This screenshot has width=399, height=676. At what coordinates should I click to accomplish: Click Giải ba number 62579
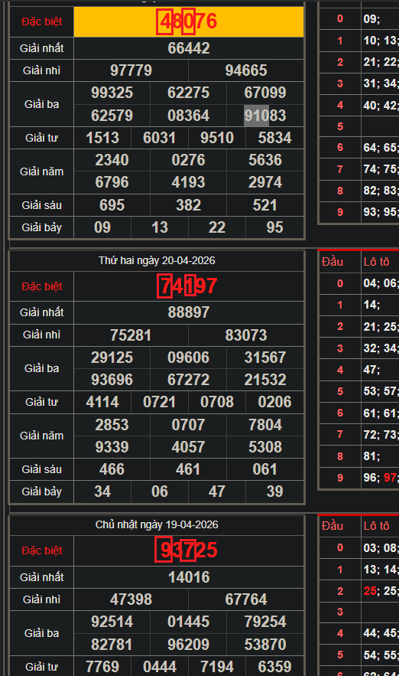coord(112,116)
